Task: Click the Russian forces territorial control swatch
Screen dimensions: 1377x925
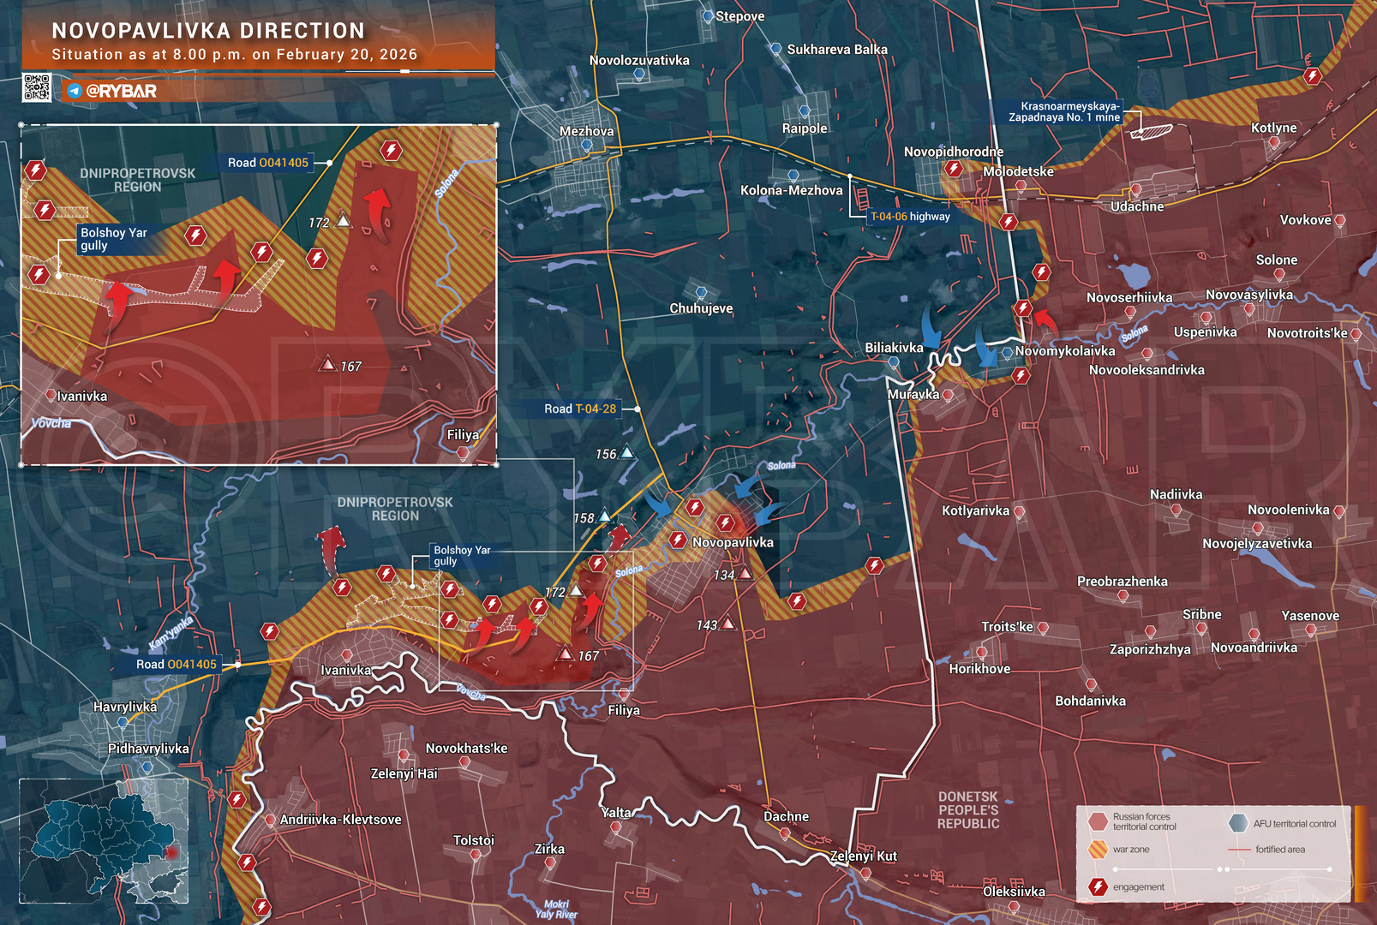Action: pos(1098,822)
